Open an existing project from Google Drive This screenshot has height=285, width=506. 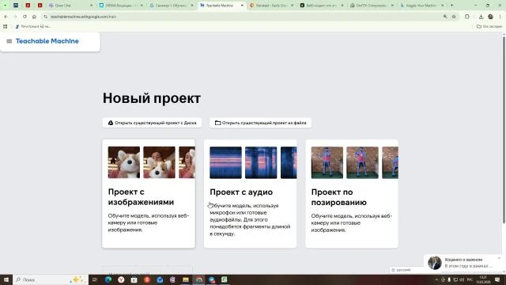[x=152, y=123]
